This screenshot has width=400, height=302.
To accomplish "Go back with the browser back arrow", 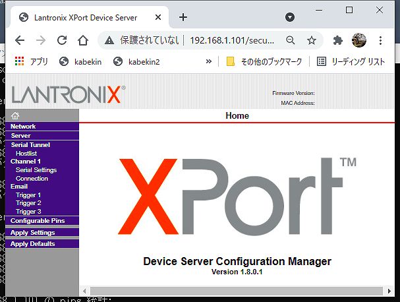I will click(x=20, y=40).
